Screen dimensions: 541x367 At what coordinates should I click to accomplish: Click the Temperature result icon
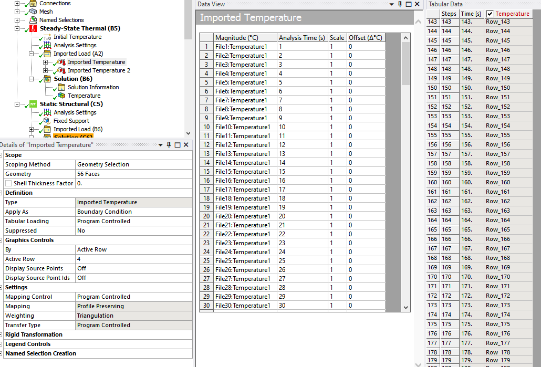point(61,96)
